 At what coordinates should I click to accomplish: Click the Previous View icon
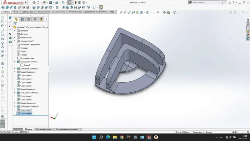[129, 12]
